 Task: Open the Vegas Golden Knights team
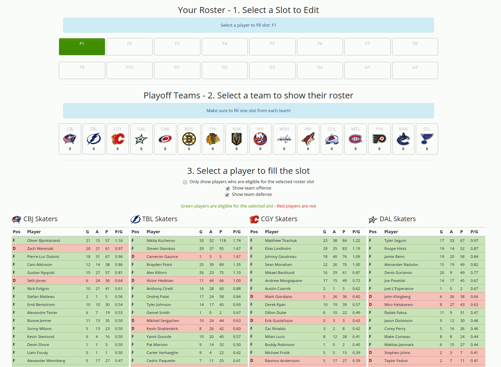(x=236, y=139)
